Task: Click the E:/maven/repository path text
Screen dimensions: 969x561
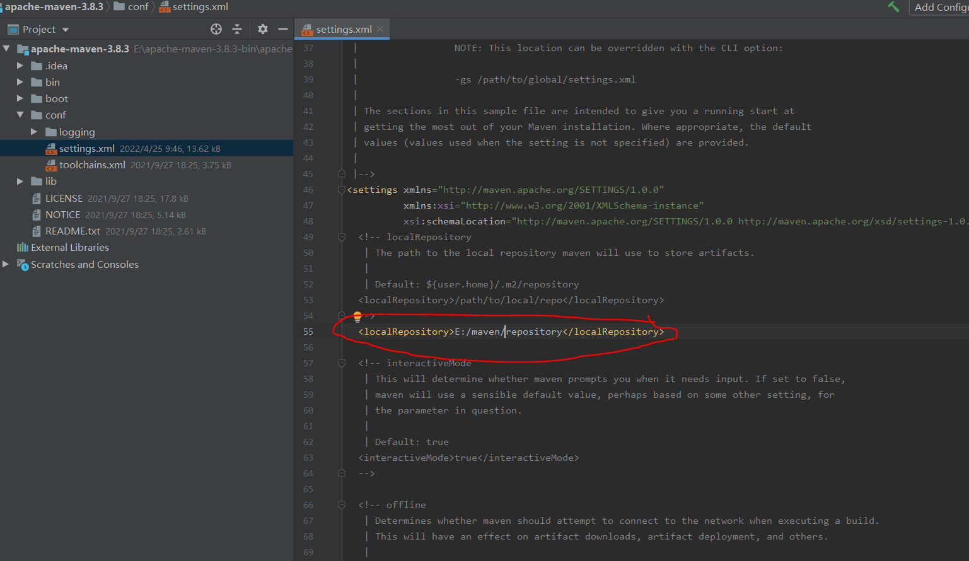Action: [x=508, y=332]
